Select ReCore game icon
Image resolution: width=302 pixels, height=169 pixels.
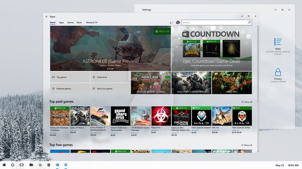[x=222, y=116]
